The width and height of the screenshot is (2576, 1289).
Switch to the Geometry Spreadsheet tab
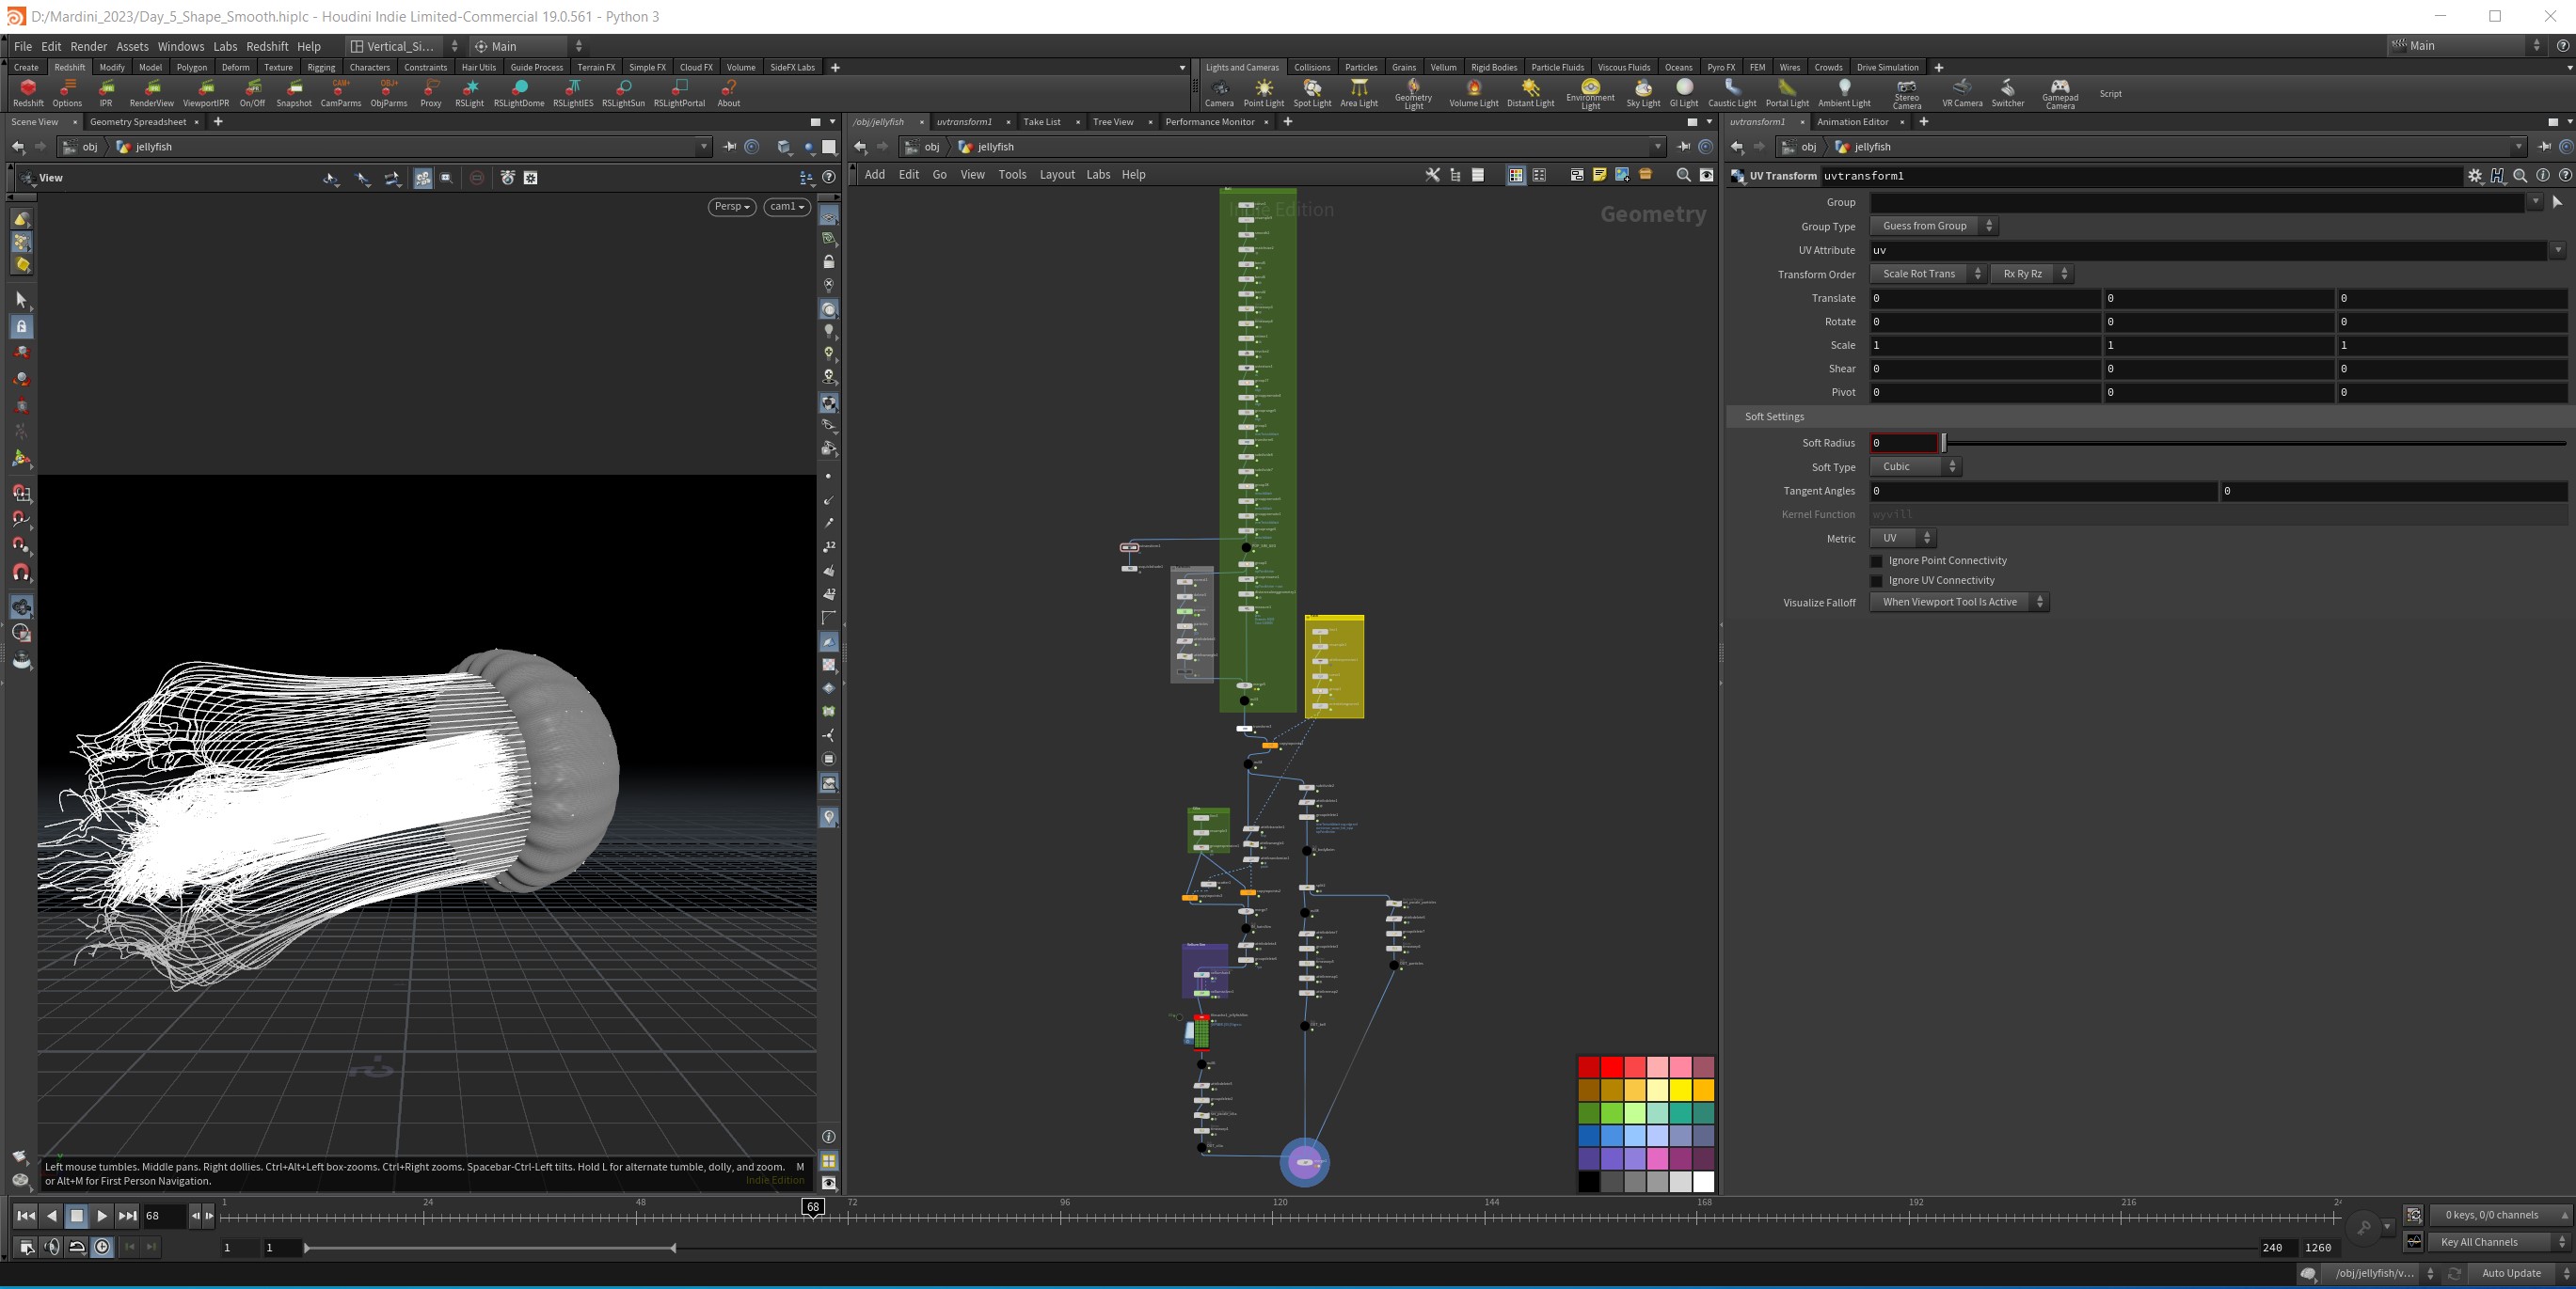pyautogui.click(x=138, y=122)
